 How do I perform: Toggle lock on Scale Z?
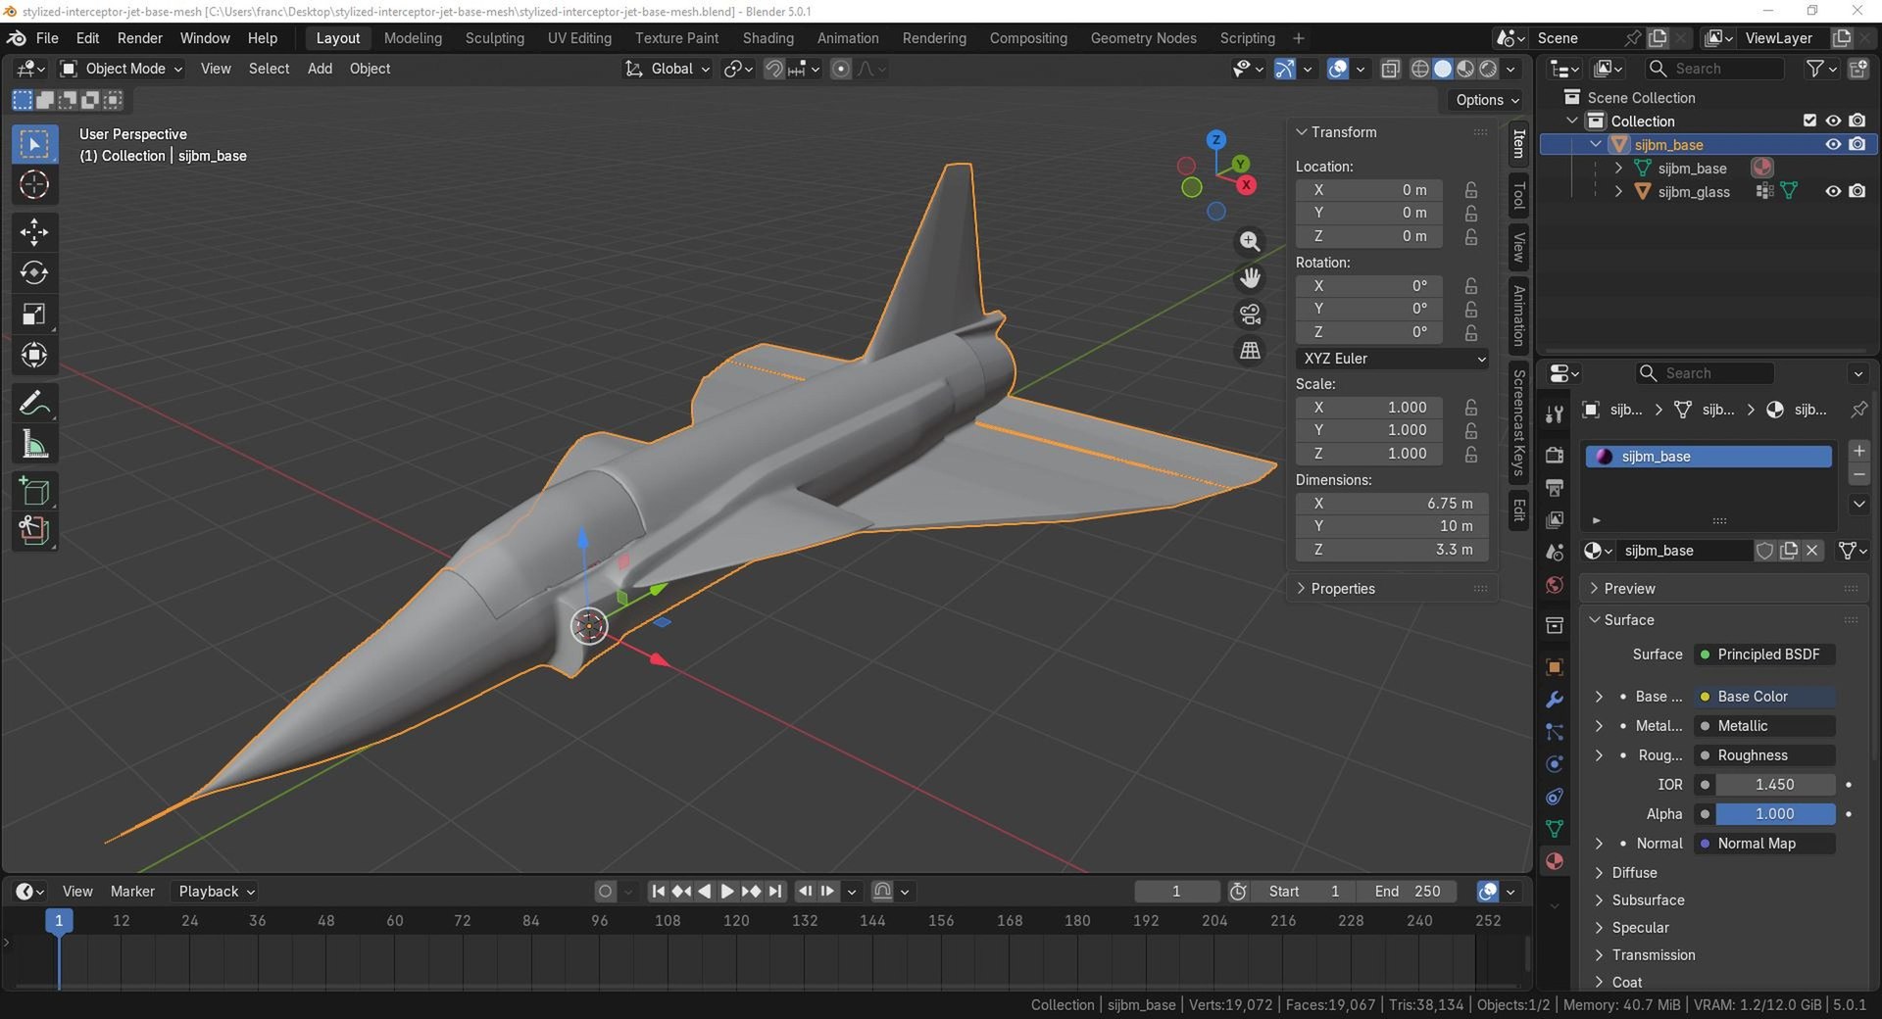coord(1471,454)
